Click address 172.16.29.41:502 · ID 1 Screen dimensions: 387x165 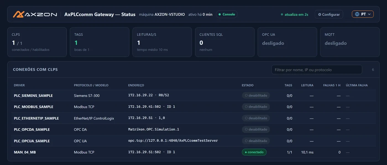pos(152,107)
